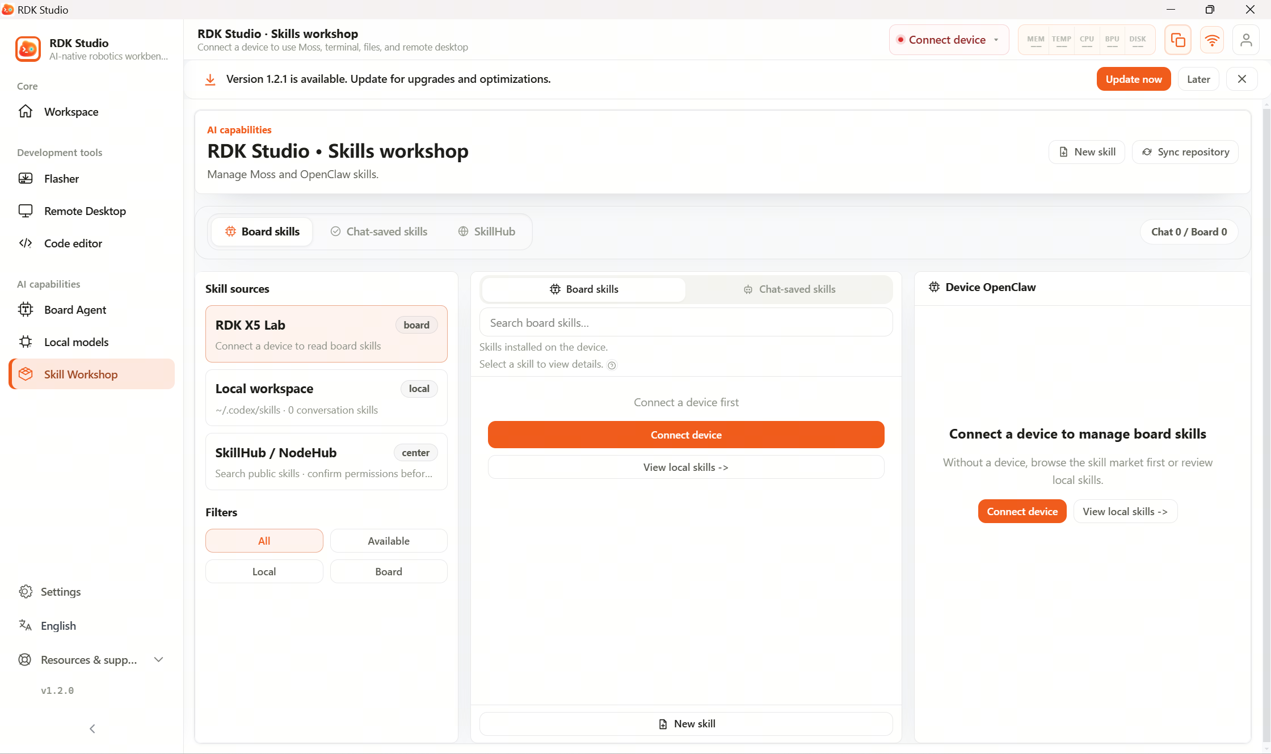Dismiss the update banner with X
This screenshot has height=754, width=1271.
[1241, 79]
